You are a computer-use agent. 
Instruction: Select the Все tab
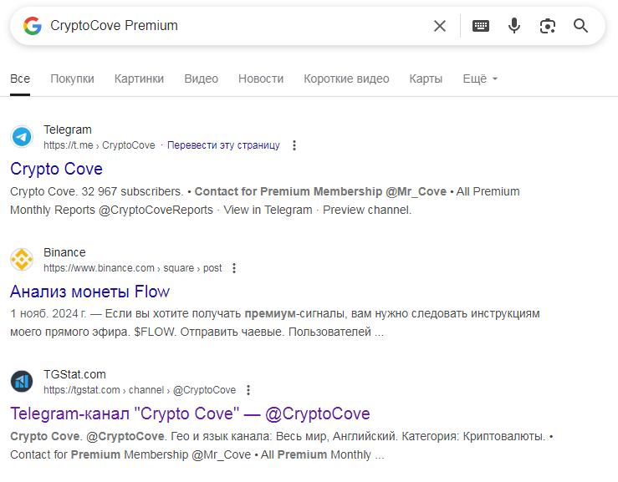20,79
